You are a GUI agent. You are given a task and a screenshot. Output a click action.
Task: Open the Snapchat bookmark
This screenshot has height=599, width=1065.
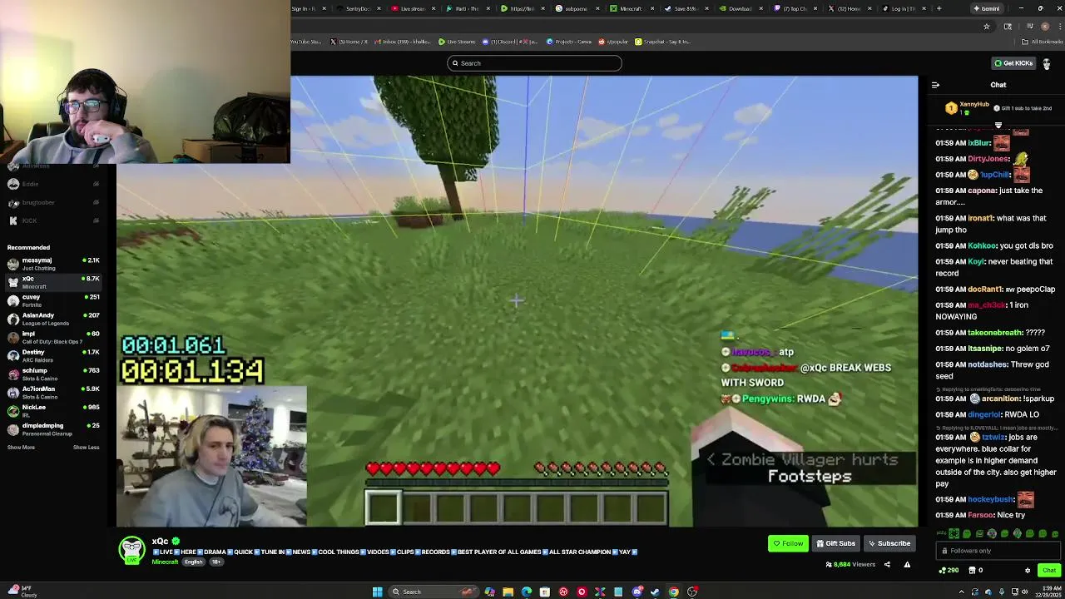[x=662, y=42]
